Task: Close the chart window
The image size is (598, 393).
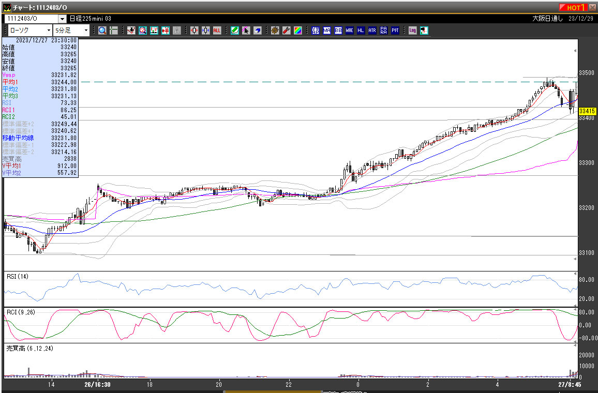Action: tap(592, 7)
